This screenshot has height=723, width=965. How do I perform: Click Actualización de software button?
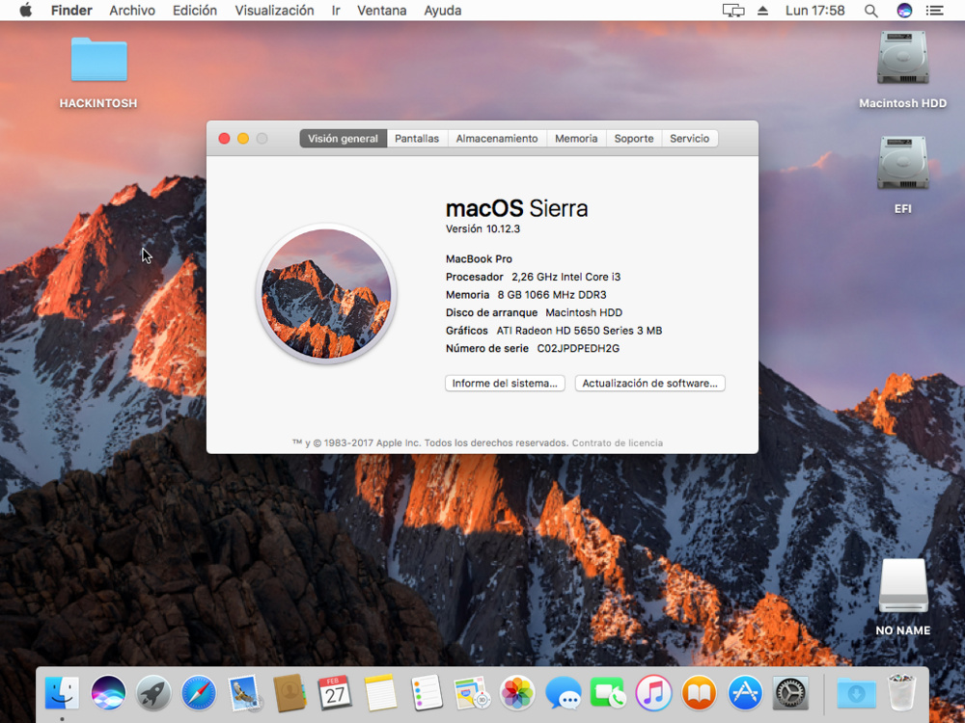(x=649, y=383)
